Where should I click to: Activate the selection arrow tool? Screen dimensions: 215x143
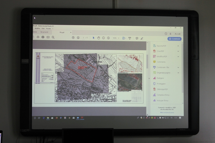coord(94,38)
